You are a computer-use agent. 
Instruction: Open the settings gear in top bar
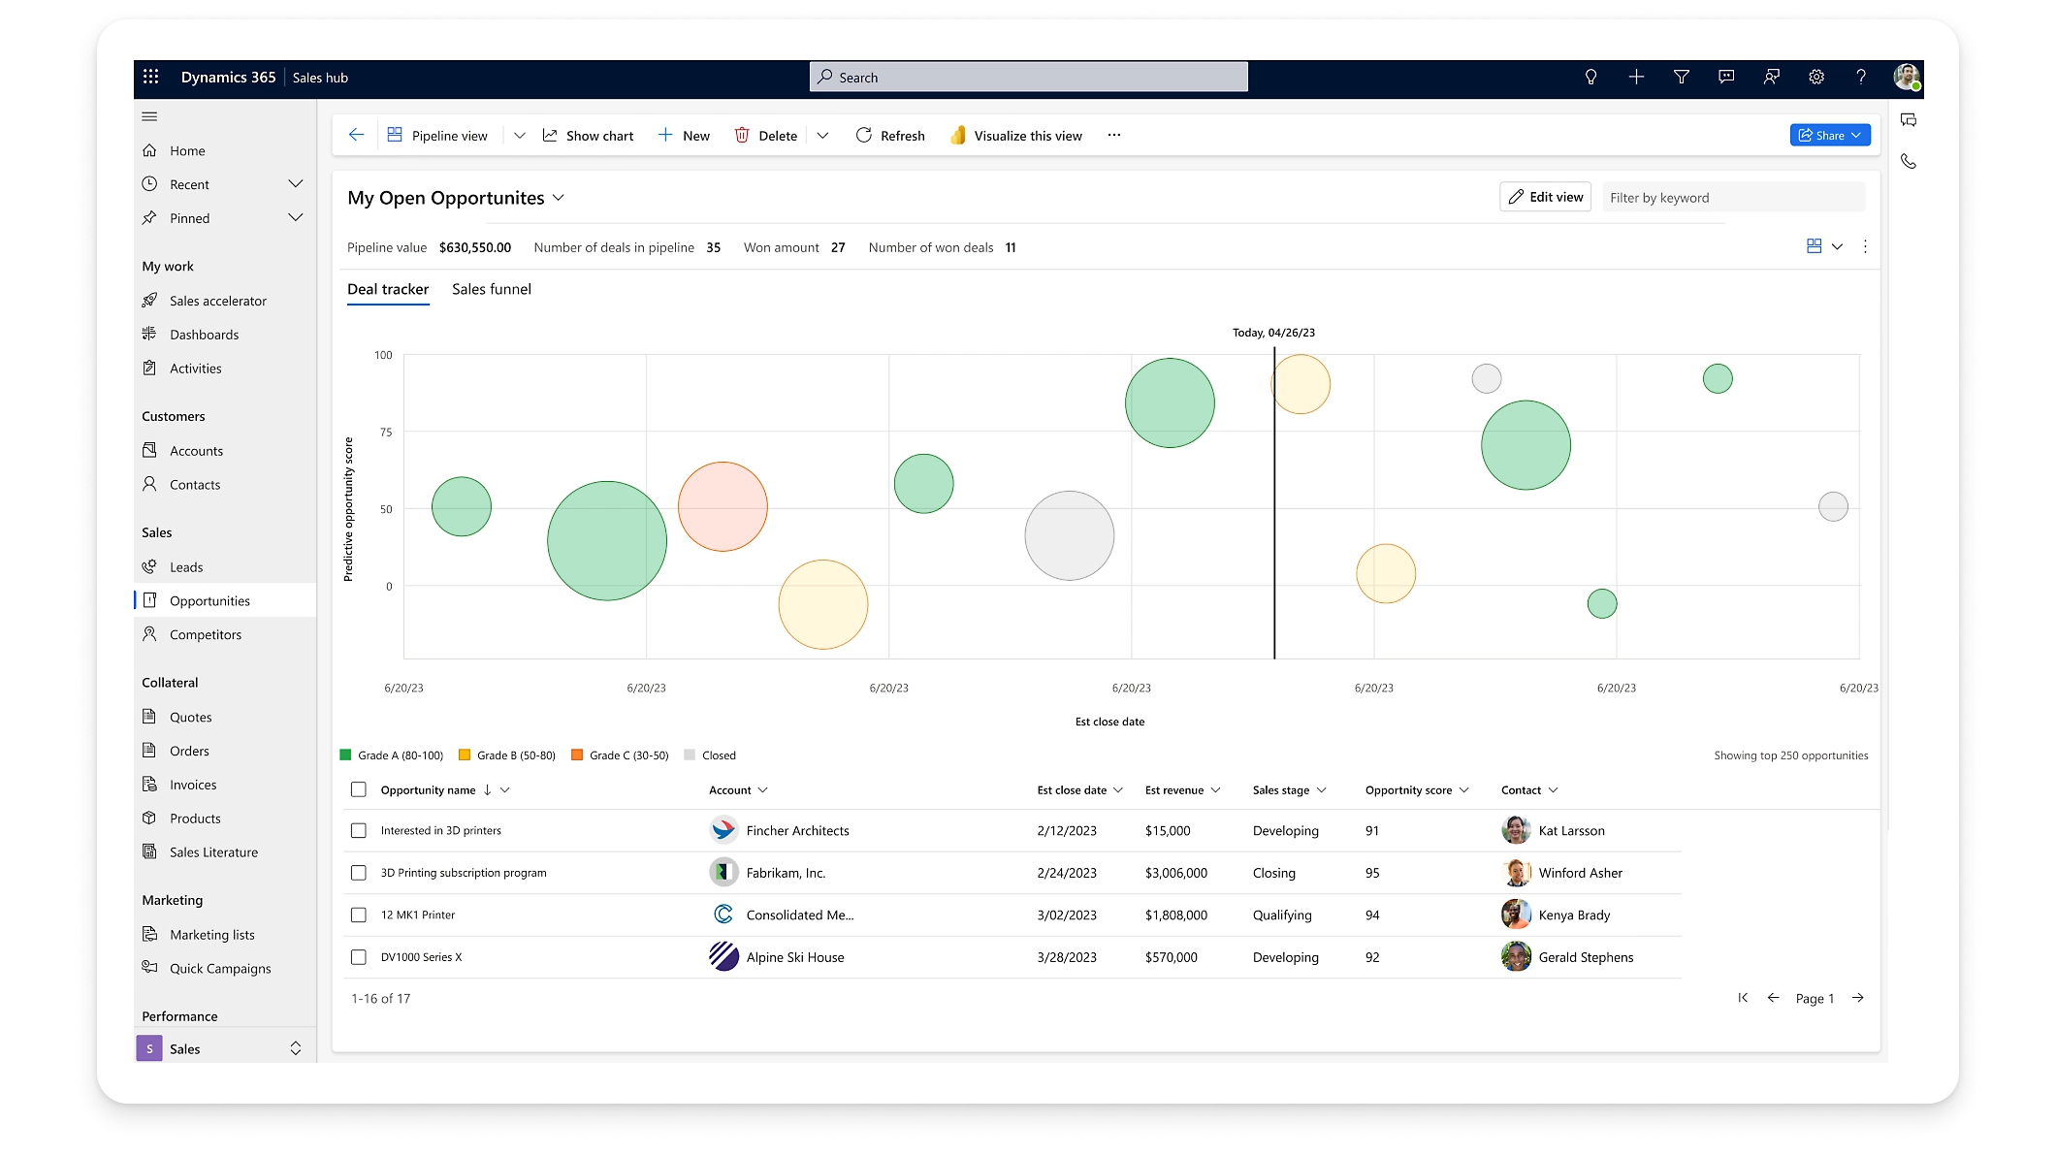1816,77
